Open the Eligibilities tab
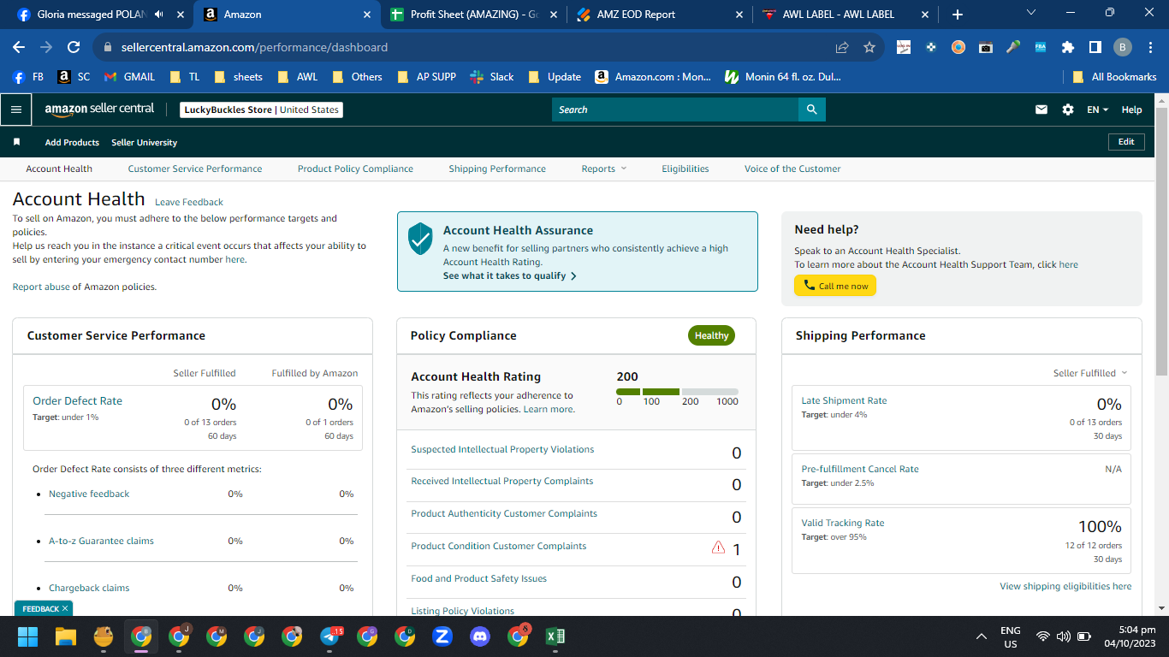Image resolution: width=1169 pixels, height=657 pixels. tap(685, 169)
